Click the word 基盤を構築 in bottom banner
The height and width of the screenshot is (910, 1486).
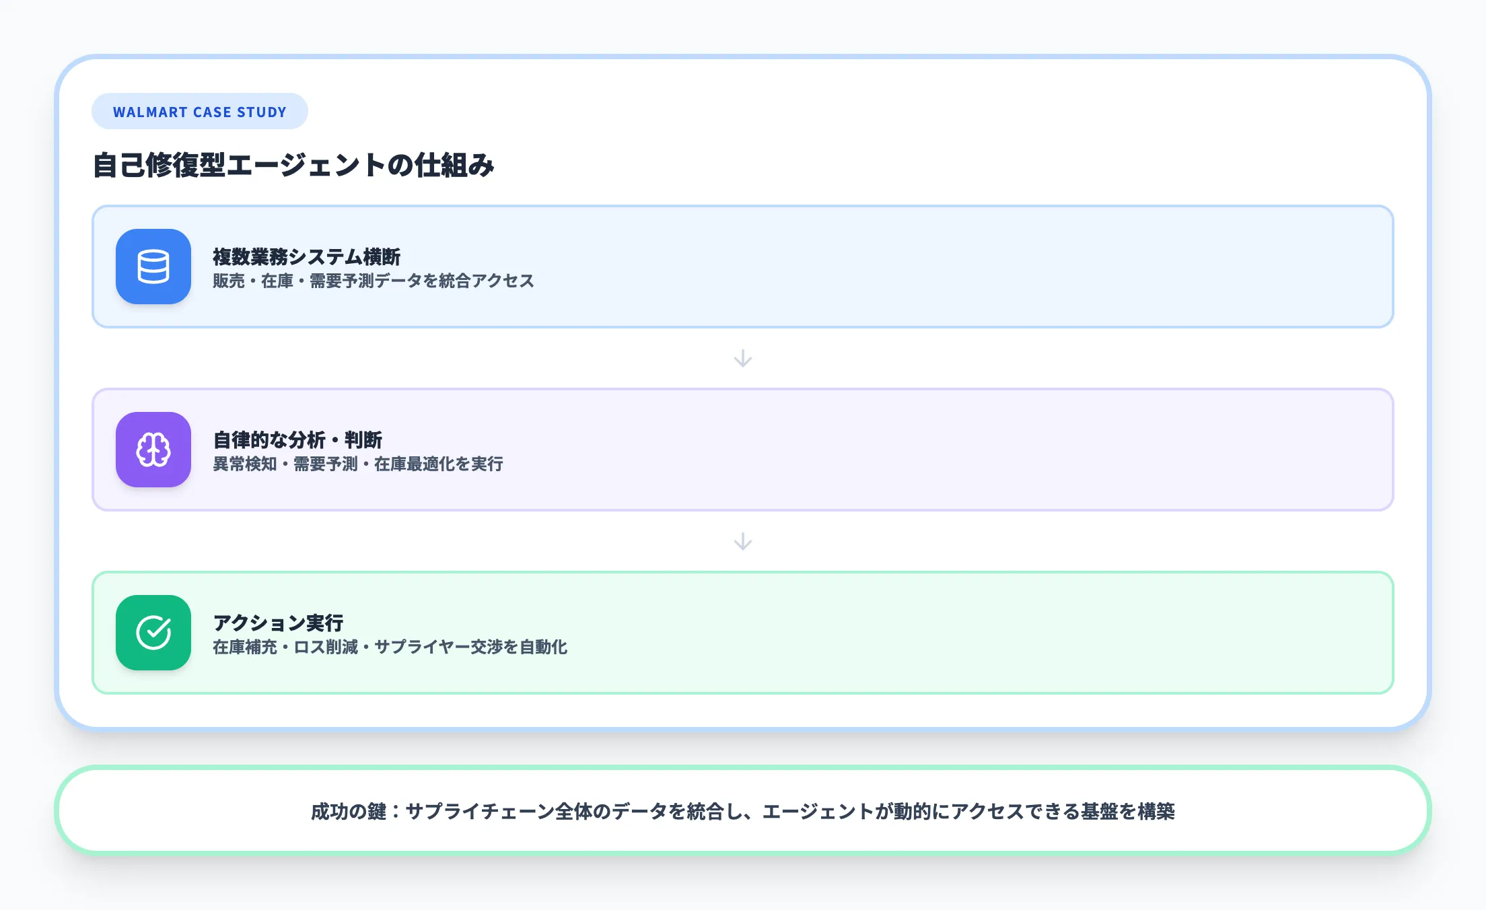point(1128,811)
